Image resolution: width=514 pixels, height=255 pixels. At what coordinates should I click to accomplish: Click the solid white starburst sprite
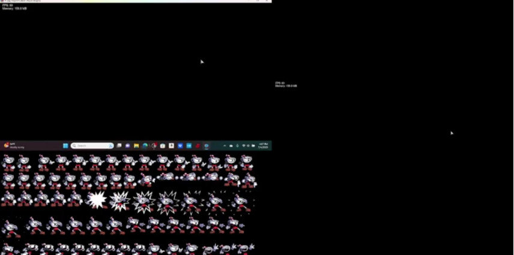97,200
